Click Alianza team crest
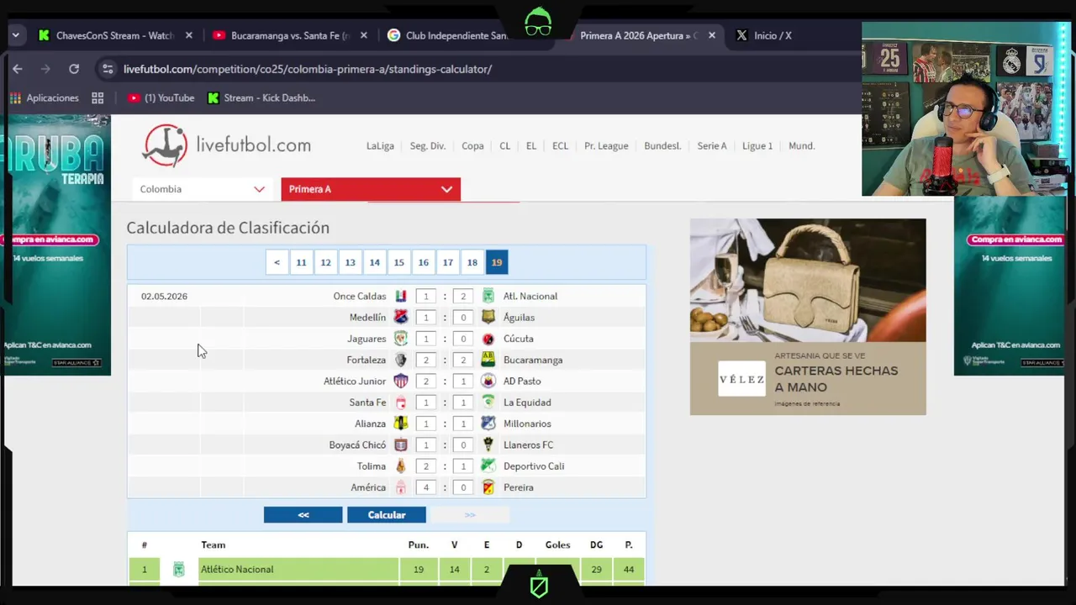This screenshot has height=605, width=1076. (401, 423)
